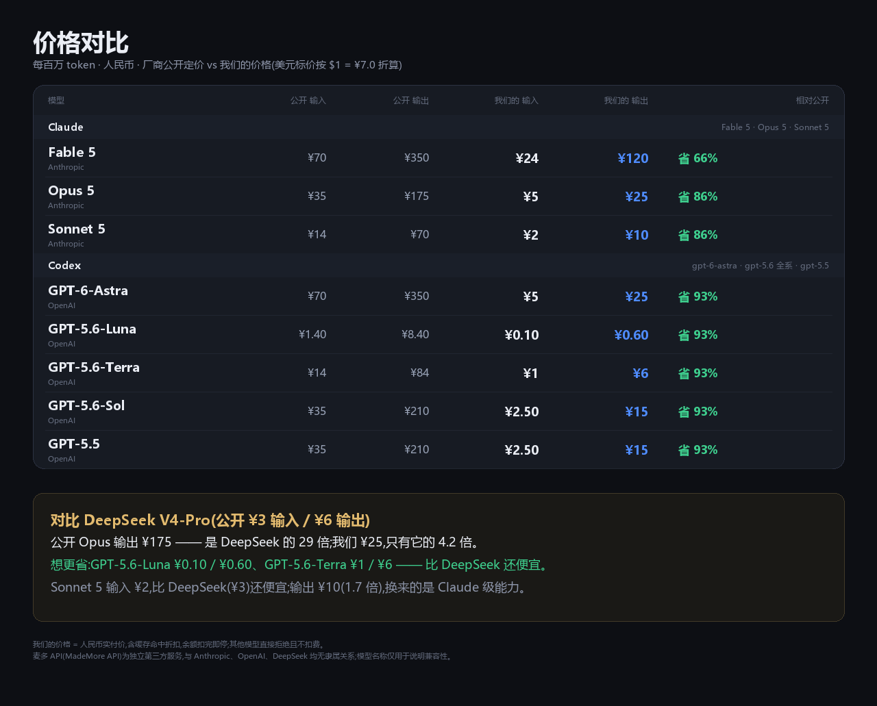This screenshot has height=706, width=877.
Task: Click the Codex group heading
Action: (x=64, y=266)
